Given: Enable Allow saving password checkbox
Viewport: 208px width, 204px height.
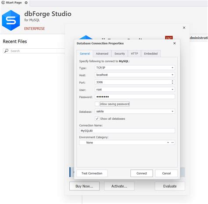Looking at the screenshot, I should click(97, 104).
